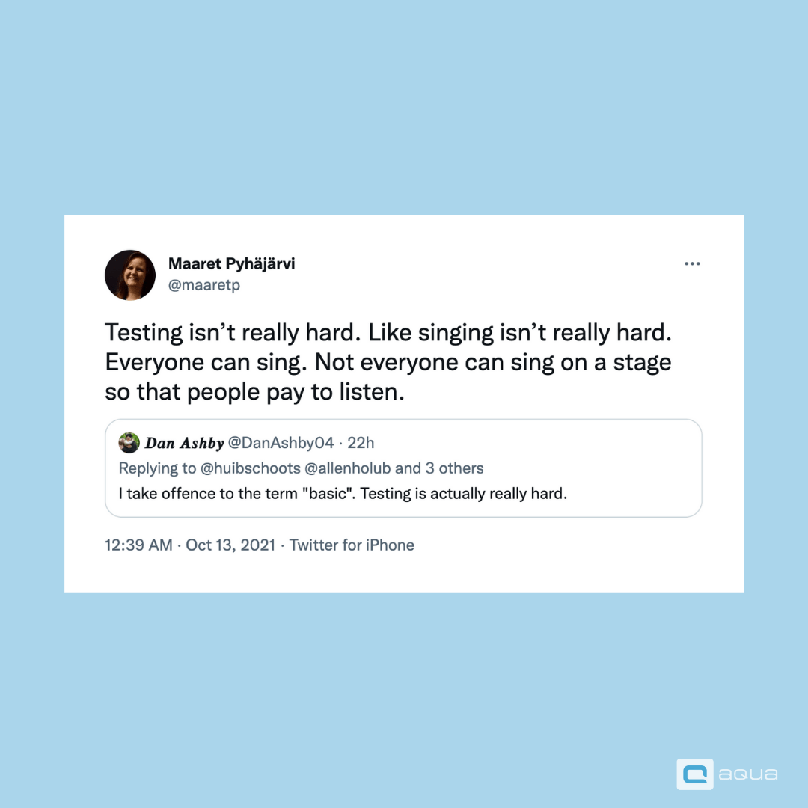Open the Dan Ashby name in quoted tweet

184,443
